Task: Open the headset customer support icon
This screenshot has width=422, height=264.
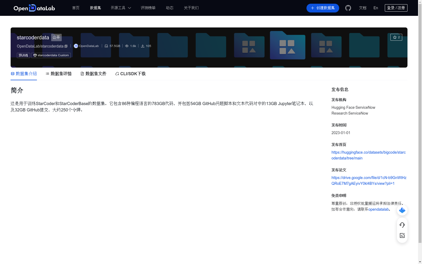Action: [402, 225]
